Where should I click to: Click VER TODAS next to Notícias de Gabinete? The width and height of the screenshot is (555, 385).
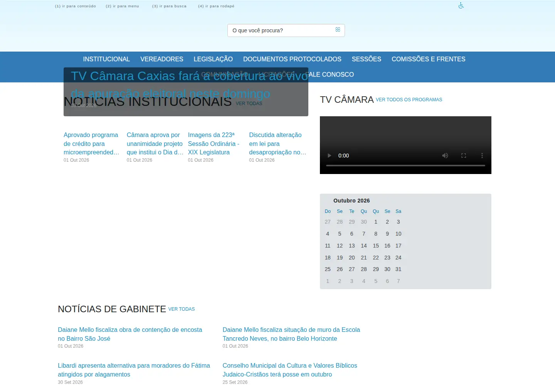tap(182, 309)
